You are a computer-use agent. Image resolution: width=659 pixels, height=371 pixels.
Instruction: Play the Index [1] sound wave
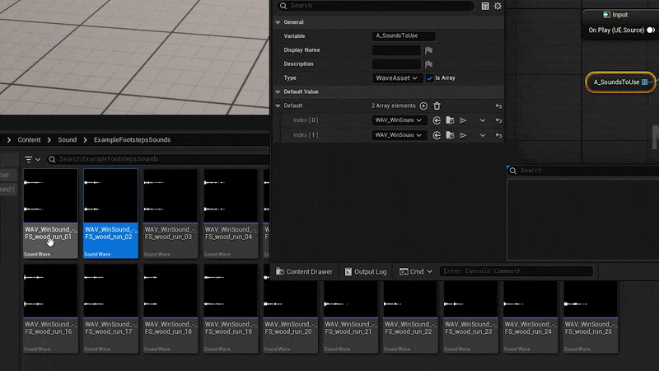point(463,135)
